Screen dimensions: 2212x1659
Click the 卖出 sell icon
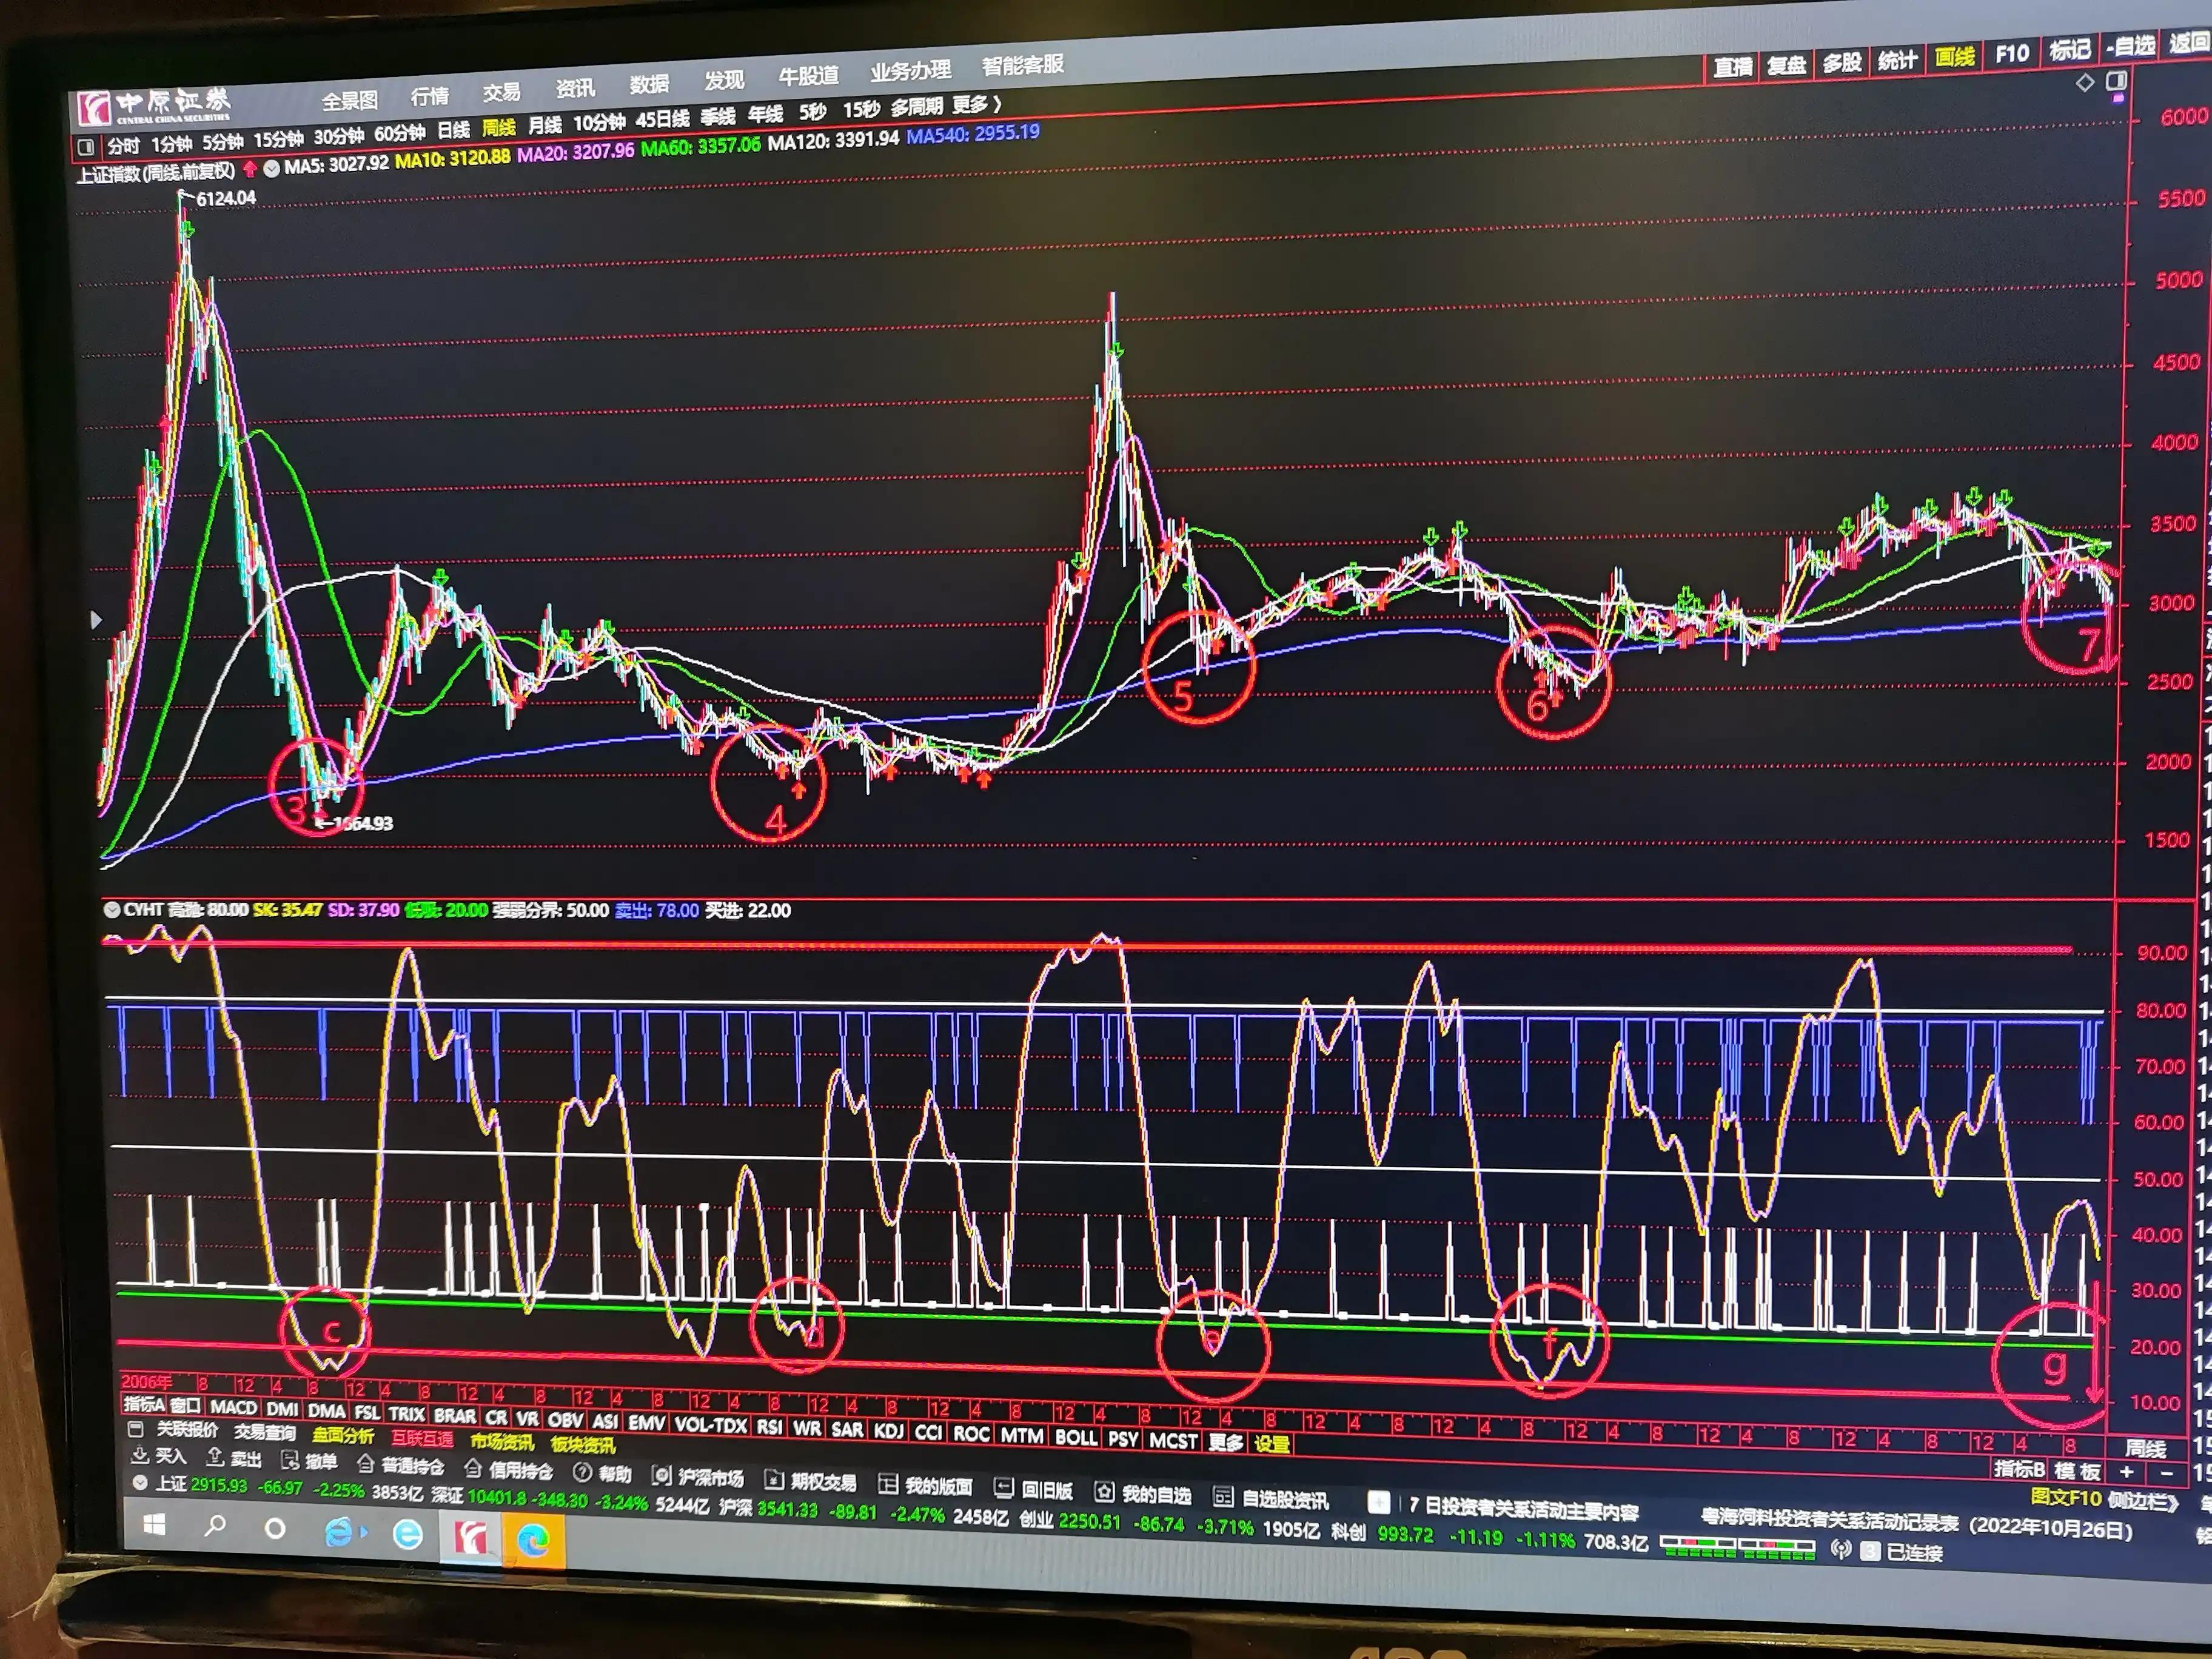pyautogui.click(x=214, y=1457)
